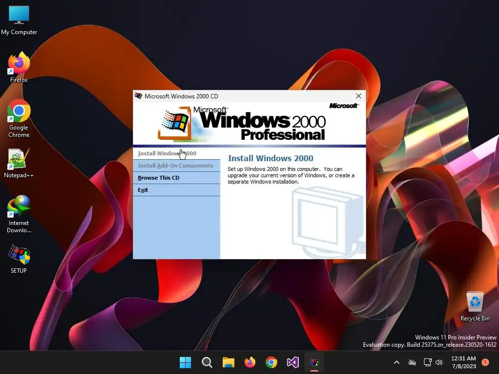The width and height of the screenshot is (499, 374).
Task: Select Browse This CD
Action: coord(176,178)
